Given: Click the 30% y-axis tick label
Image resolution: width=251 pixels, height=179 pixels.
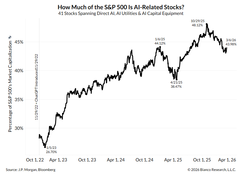Looking at the screenshot, I should click(19, 128).
